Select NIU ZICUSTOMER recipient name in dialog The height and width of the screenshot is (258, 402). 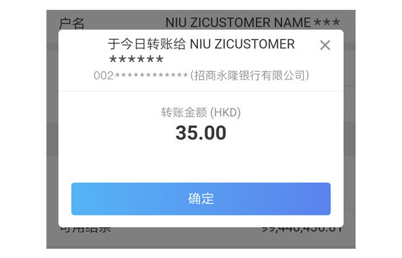(x=242, y=44)
